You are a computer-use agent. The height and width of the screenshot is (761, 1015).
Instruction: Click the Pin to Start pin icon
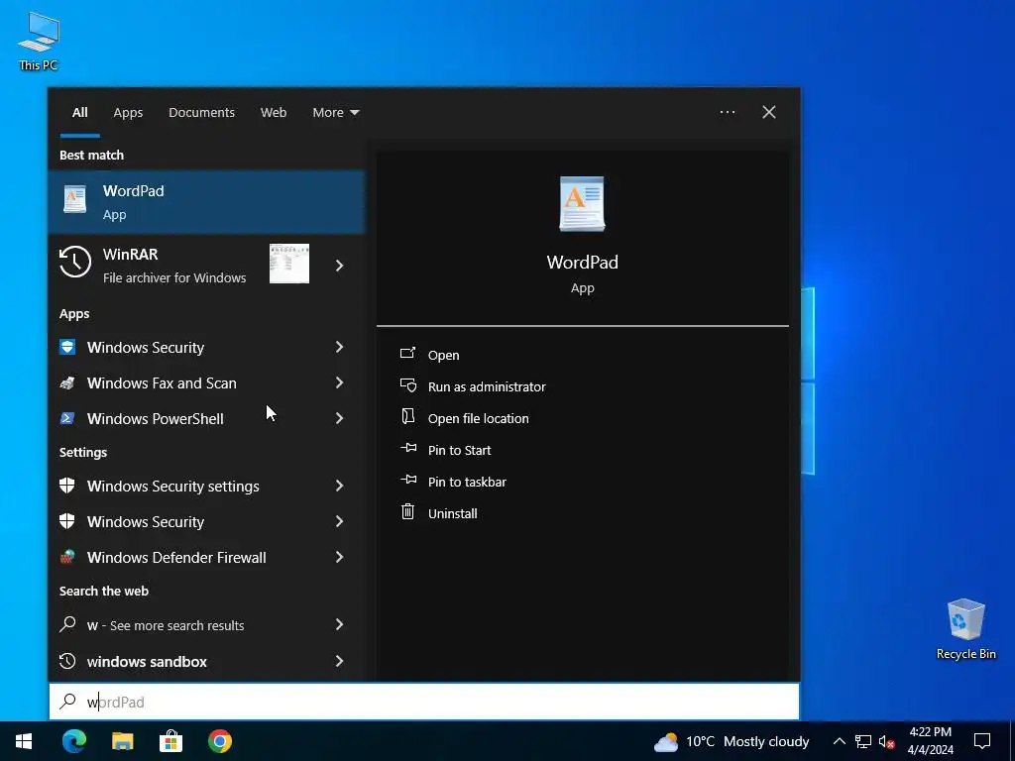[407, 448]
